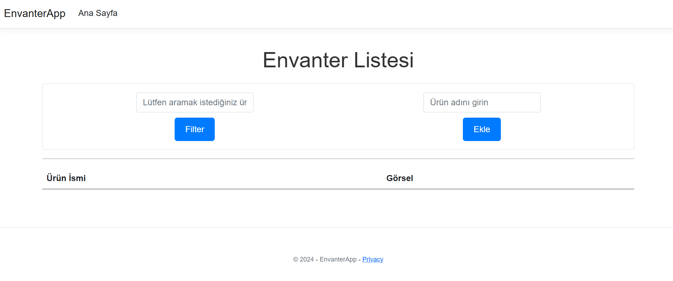Click the 'Ürün adını girin' text box
The width and height of the screenshot is (673, 281).
coord(482,102)
